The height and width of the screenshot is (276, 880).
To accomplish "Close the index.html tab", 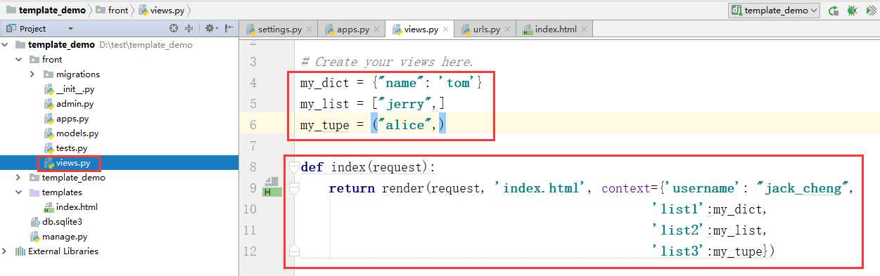I will 584,29.
